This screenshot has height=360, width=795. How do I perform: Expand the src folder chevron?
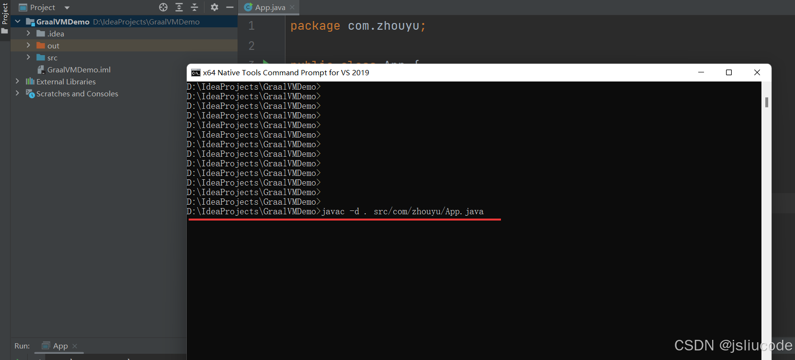click(x=28, y=58)
